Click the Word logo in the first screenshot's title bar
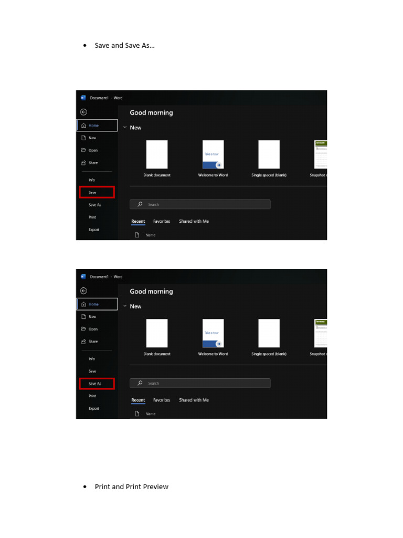 click(x=83, y=98)
